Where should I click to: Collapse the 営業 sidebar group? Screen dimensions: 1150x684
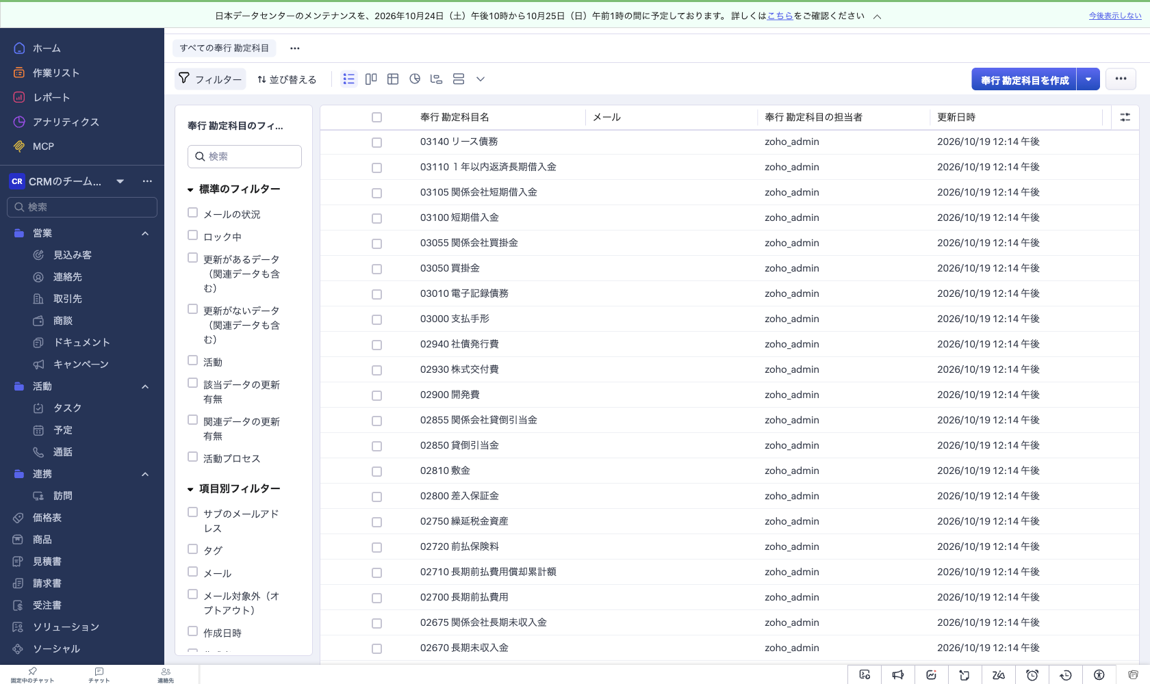click(x=145, y=233)
